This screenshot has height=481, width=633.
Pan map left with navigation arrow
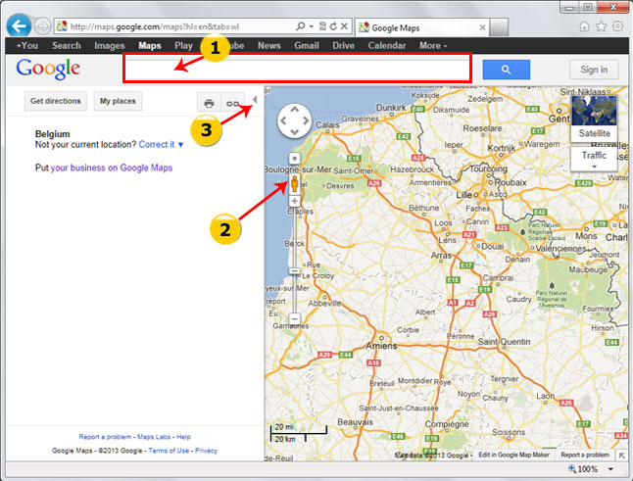(x=283, y=120)
